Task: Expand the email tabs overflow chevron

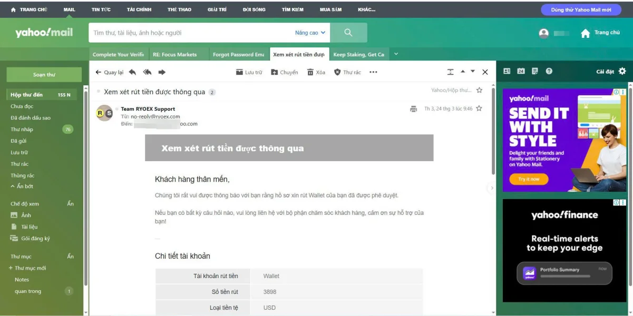Action: pyautogui.click(x=396, y=54)
